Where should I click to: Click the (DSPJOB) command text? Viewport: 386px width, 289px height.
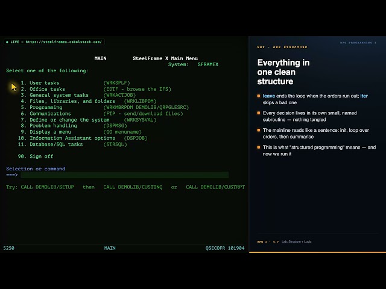tap(136, 138)
